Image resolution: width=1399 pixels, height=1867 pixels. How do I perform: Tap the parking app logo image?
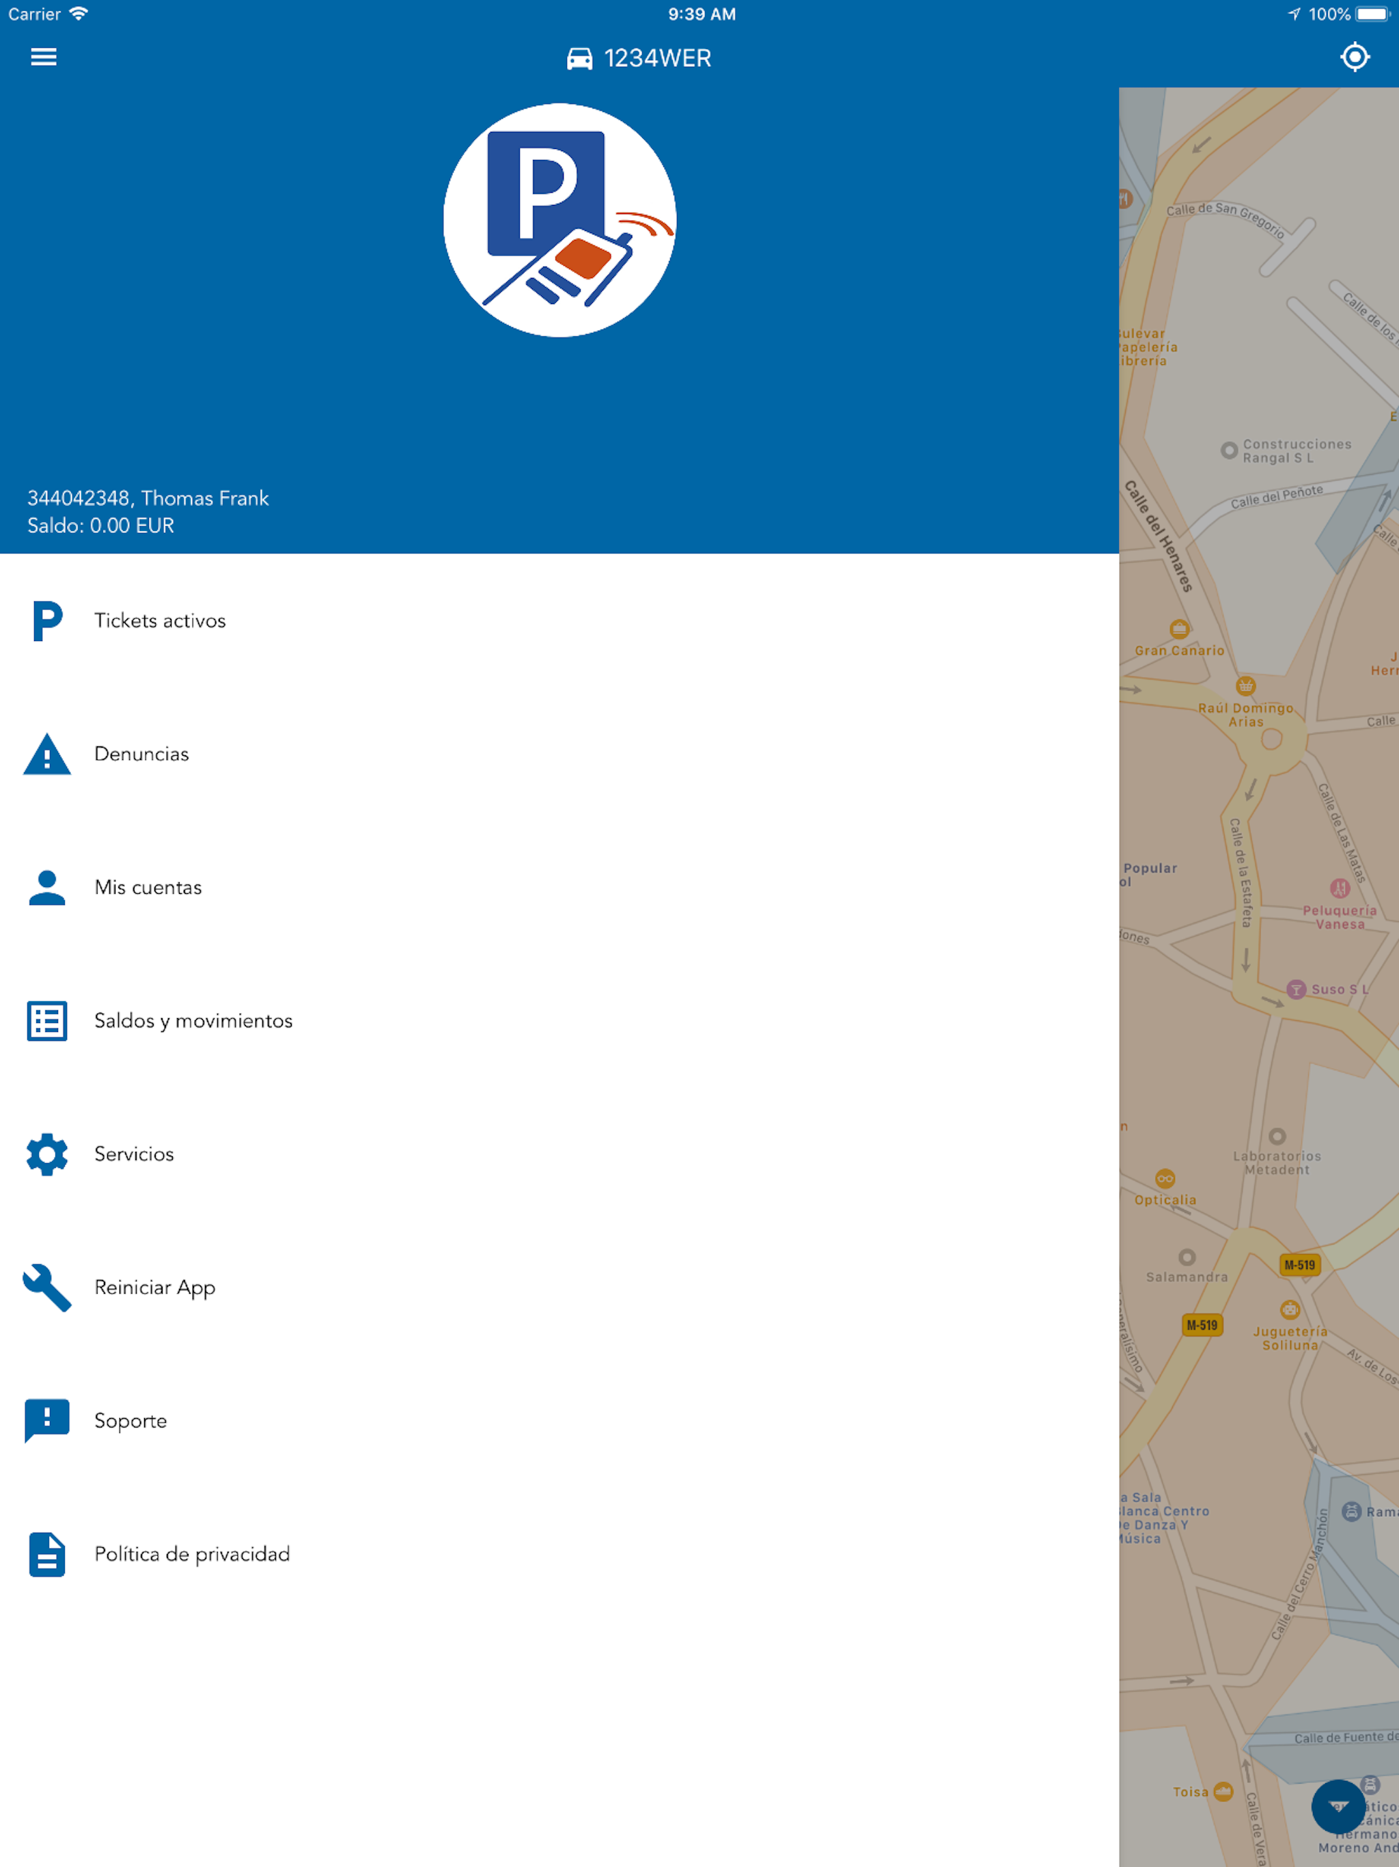(559, 220)
